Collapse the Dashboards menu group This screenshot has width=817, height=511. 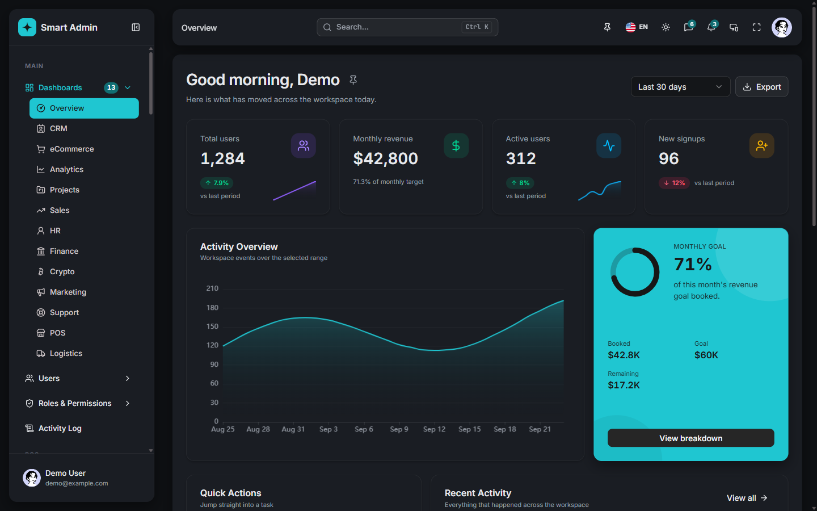pyautogui.click(x=128, y=87)
